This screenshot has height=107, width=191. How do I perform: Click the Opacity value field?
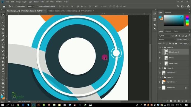(x=185, y=40)
